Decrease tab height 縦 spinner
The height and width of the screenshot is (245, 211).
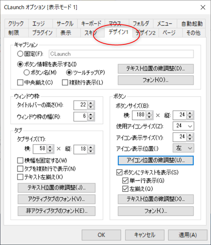click(91, 151)
